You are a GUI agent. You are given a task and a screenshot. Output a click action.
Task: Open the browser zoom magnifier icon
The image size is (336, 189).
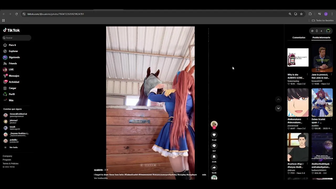click(x=290, y=14)
